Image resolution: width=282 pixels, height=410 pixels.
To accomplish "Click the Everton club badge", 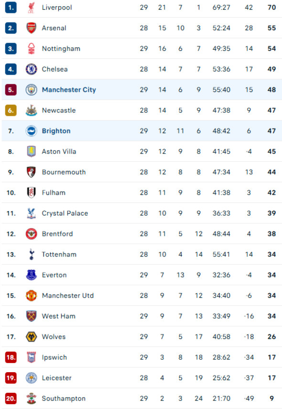I will pyautogui.click(x=31, y=275).
